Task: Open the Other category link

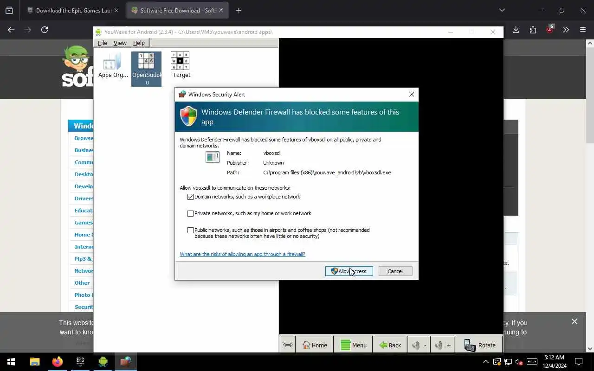Action: [x=82, y=283]
